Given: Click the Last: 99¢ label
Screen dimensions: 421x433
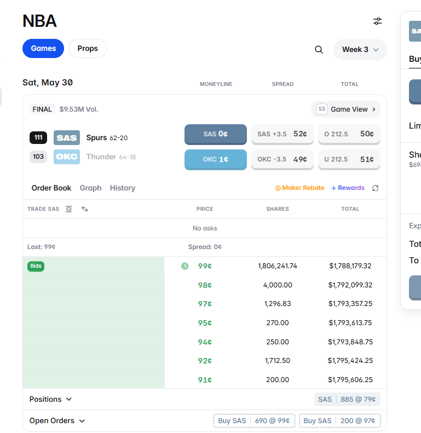Looking at the screenshot, I should pyautogui.click(x=42, y=247).
